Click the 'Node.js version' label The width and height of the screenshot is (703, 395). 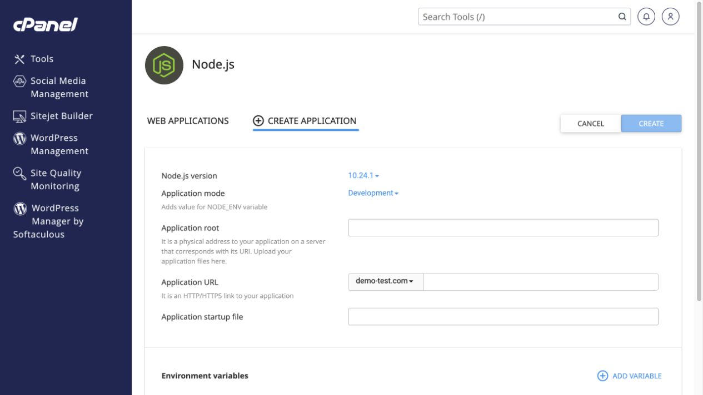click(189, 176)
